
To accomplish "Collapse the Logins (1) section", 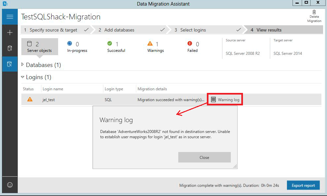I will pos(23,77).
